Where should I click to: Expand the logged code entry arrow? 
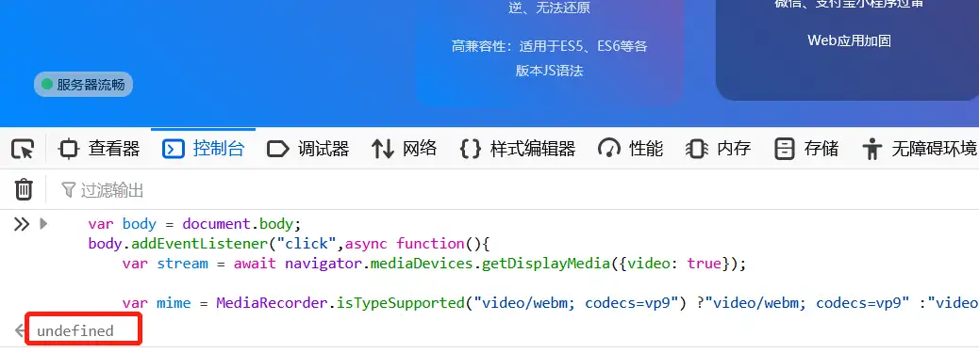coord(43,223)
